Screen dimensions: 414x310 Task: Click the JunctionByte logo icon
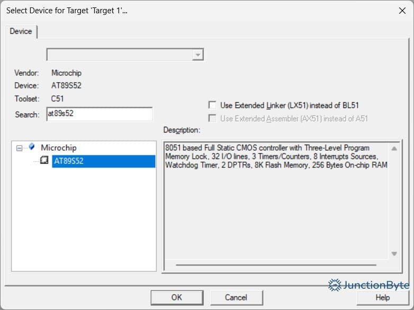click(334, 285)
